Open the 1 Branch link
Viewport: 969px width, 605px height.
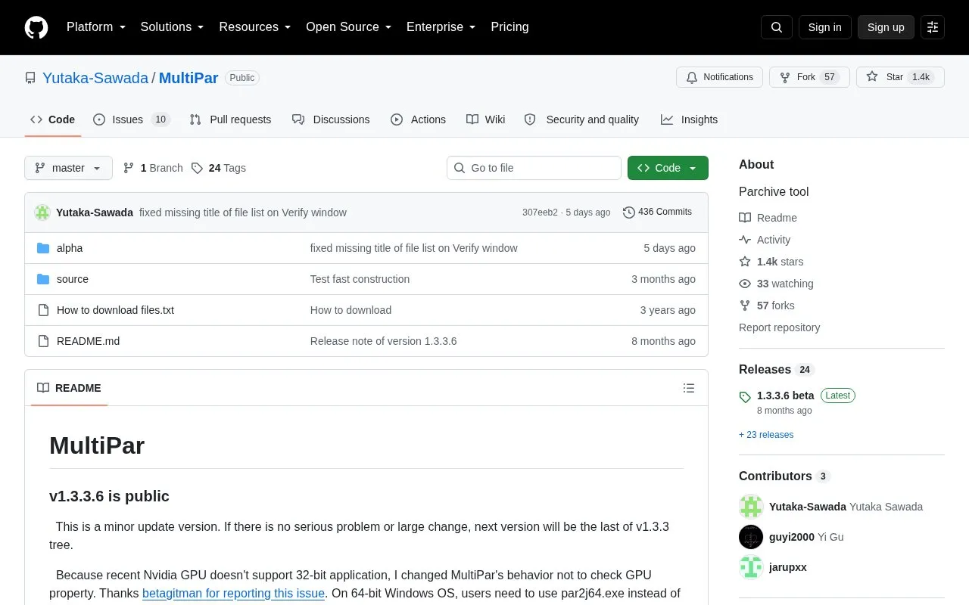pyautogui.click(x=153, y=168)
